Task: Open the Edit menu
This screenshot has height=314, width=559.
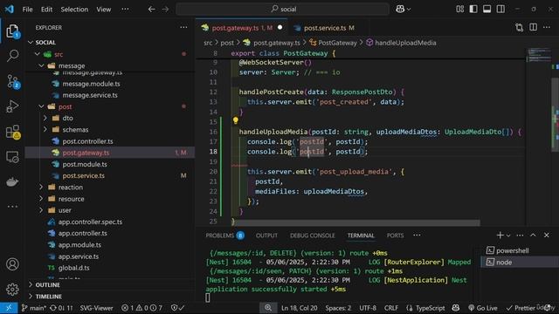Action: (x=46, y=10)
